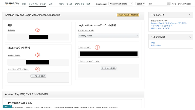
Task: Click the MWSアカウント情報 heading
Action: coord(19,48)
